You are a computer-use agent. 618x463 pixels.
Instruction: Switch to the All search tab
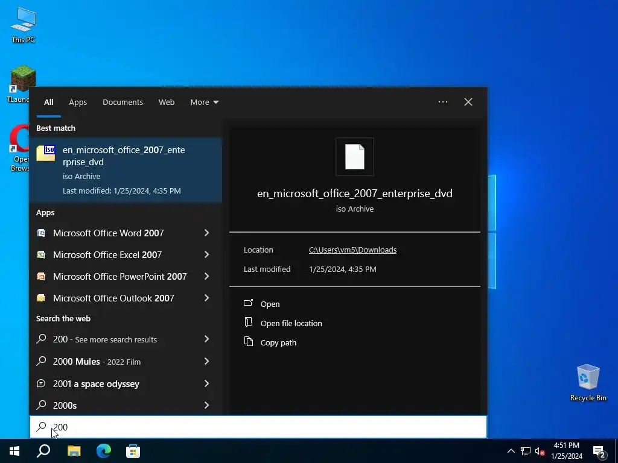point(48,102)
